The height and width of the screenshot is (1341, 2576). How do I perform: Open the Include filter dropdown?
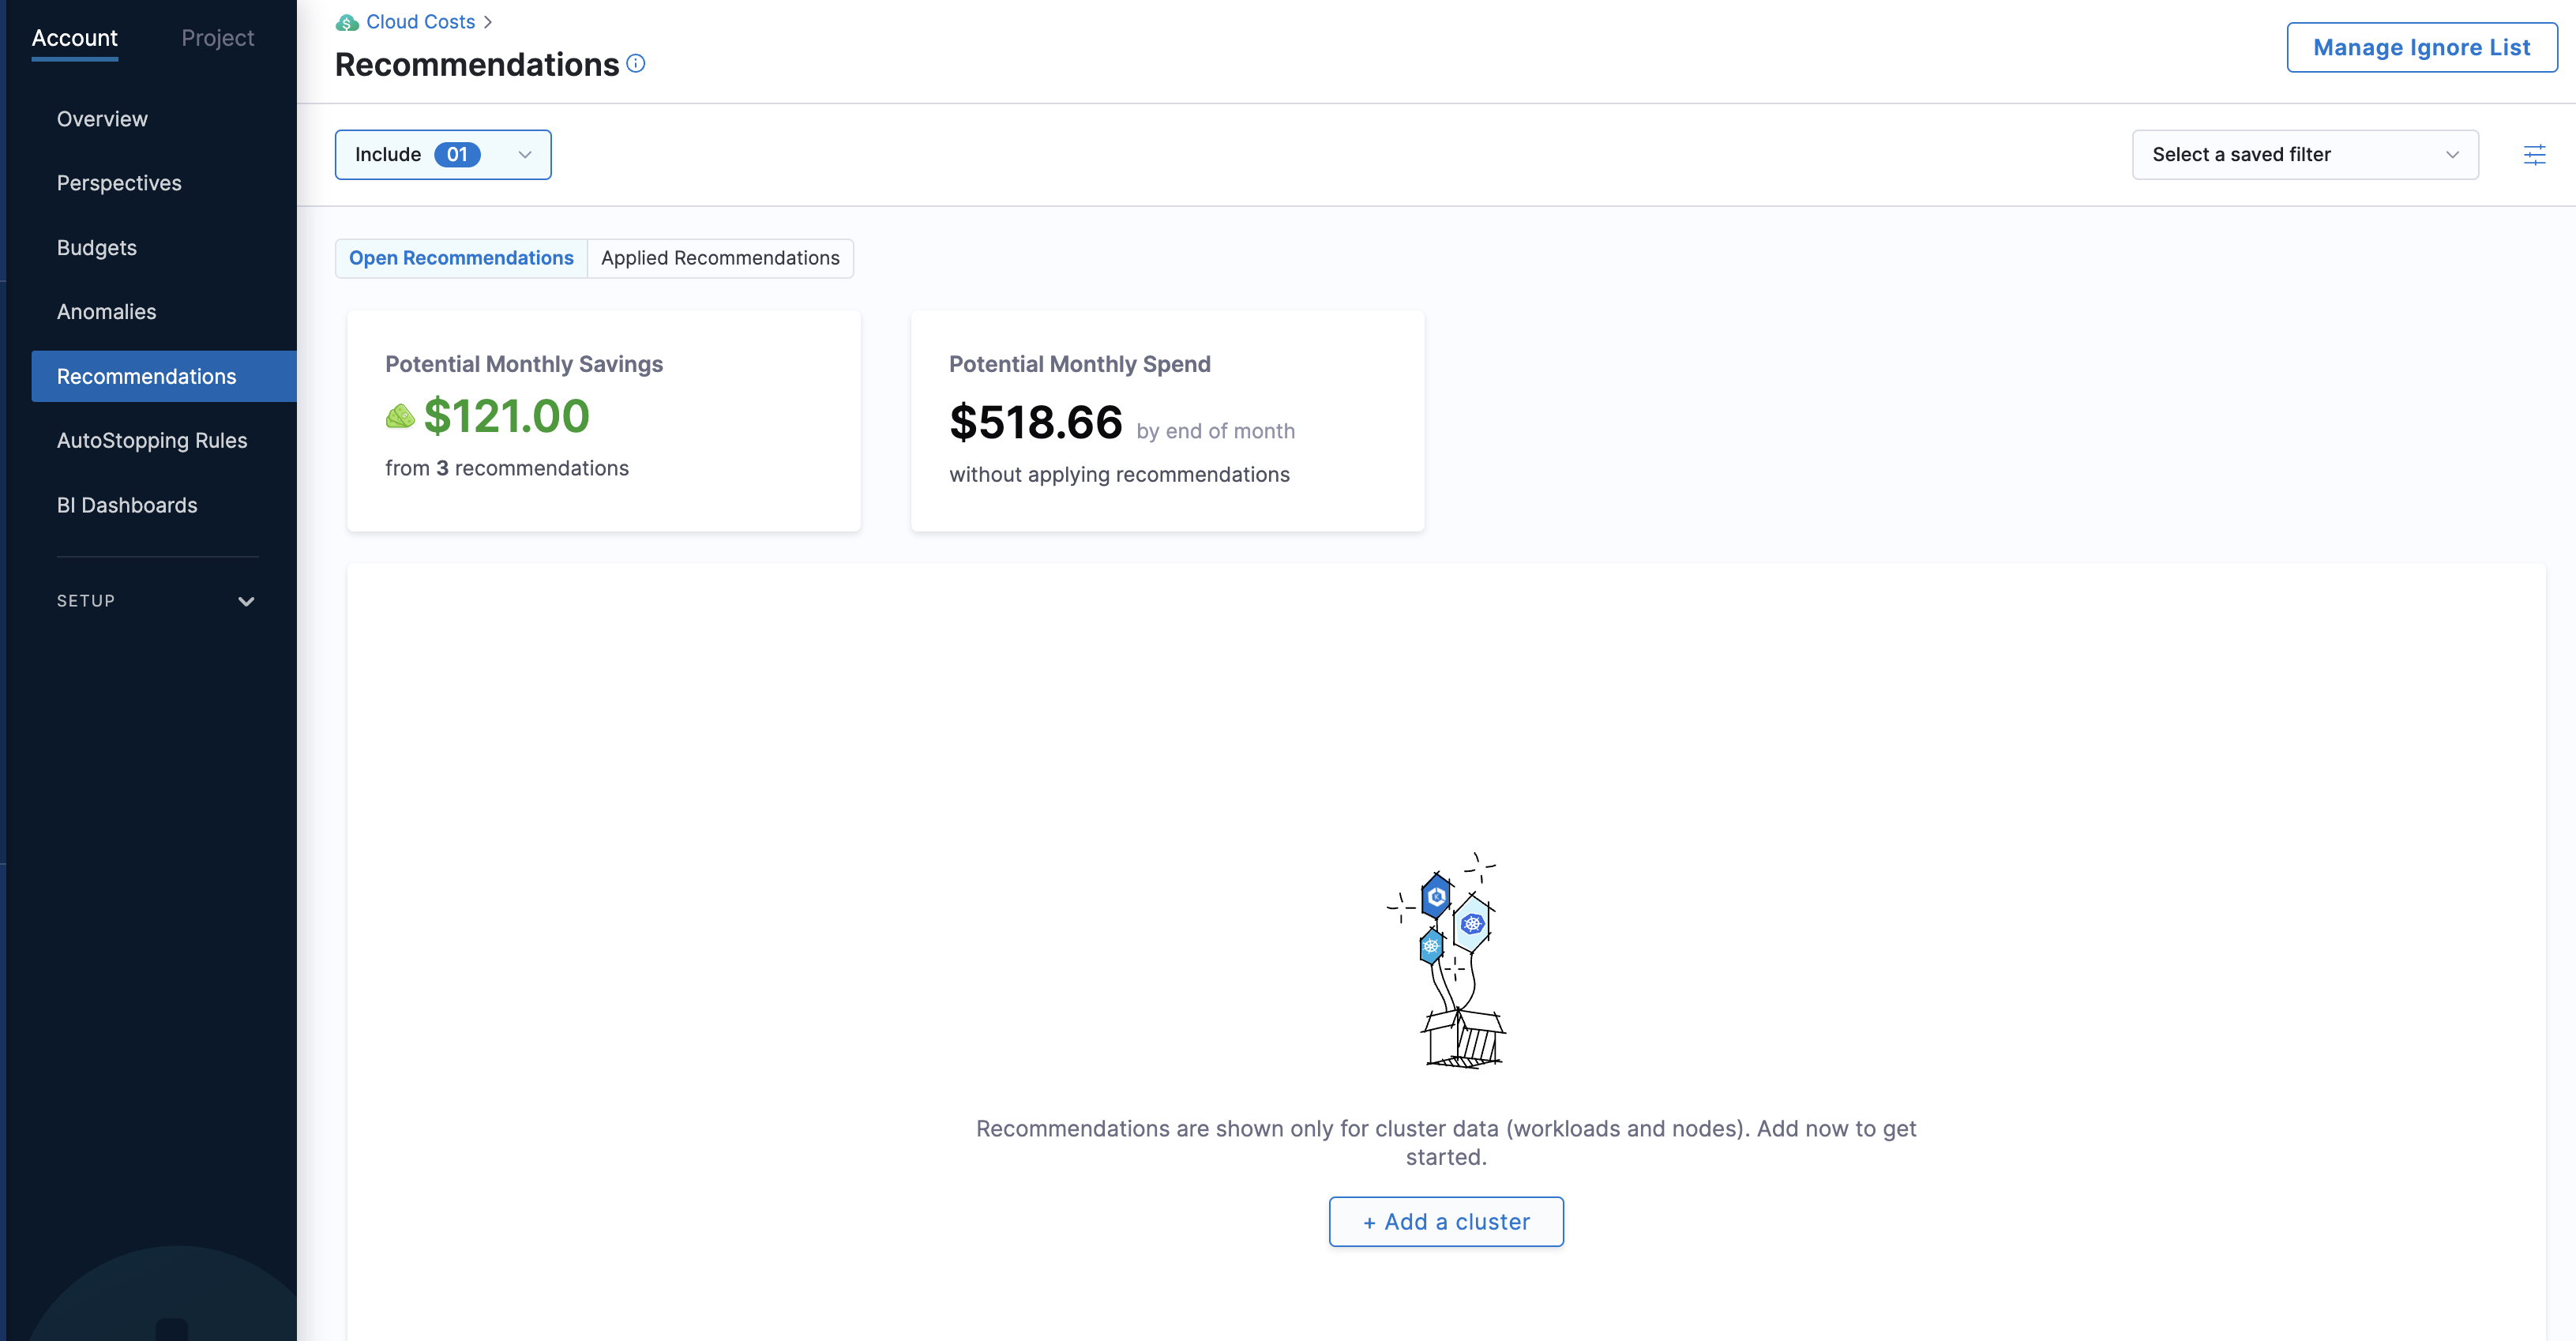[x=442, y=155]
